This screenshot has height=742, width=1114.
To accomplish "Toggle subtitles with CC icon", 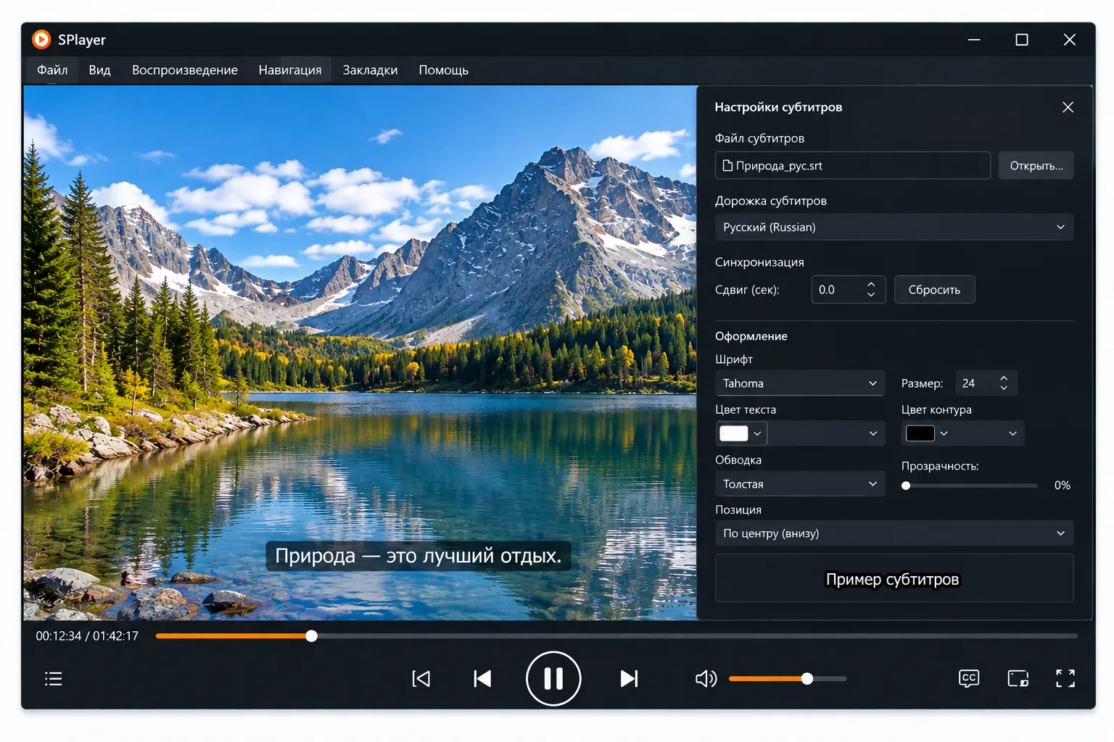I will [x=969, y=678].
